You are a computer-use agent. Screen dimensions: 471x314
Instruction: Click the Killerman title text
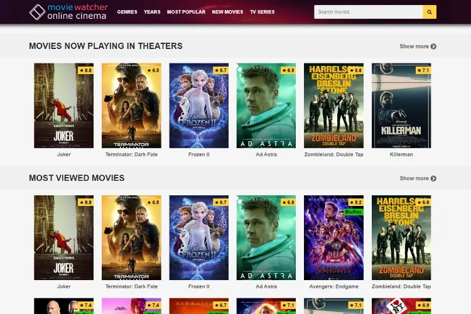(x=401, y=154)
